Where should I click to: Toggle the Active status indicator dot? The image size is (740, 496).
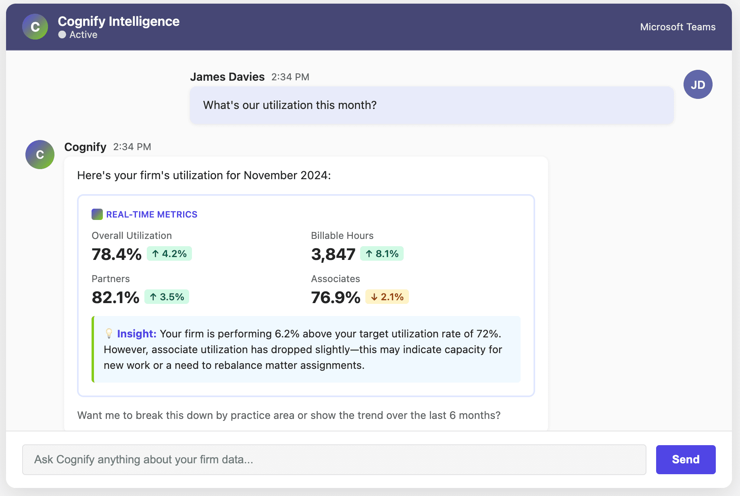tap(62, 35)
